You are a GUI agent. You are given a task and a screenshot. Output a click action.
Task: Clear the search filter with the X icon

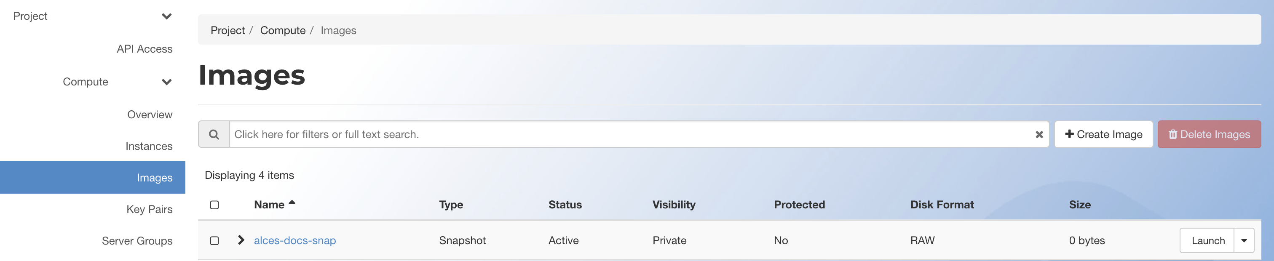(x=1039, y=134)
